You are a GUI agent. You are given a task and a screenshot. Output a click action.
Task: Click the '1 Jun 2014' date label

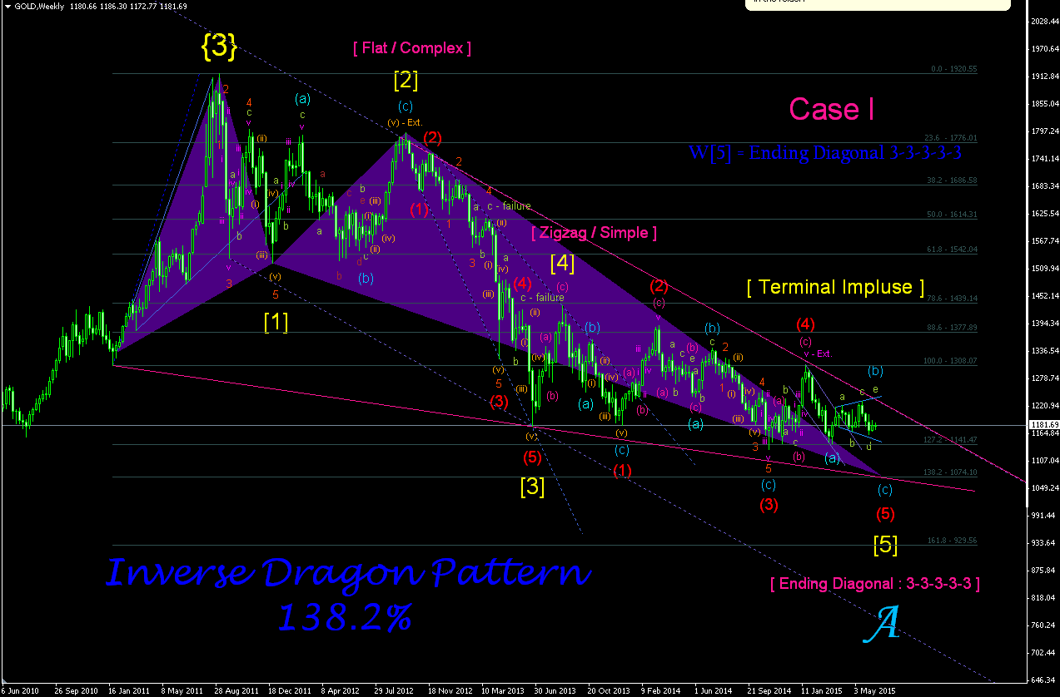point(714,690)
